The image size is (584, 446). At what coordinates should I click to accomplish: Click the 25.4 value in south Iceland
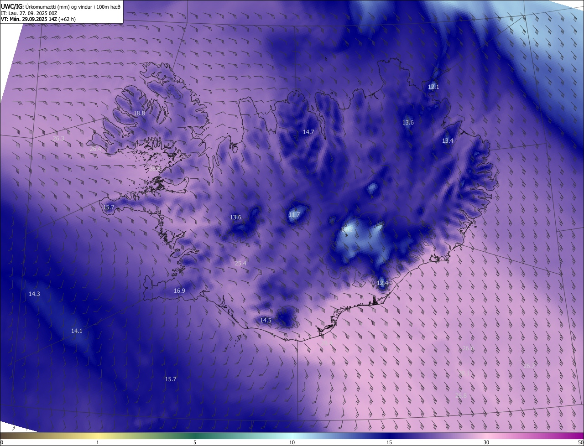(240, 263)
